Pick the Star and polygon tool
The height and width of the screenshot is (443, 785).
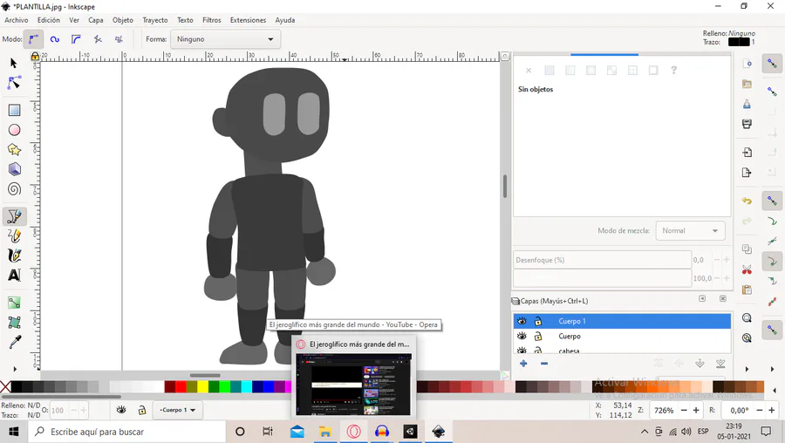(14, 149)
